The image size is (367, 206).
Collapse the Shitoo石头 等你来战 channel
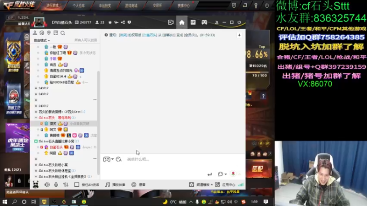[36, 118]
